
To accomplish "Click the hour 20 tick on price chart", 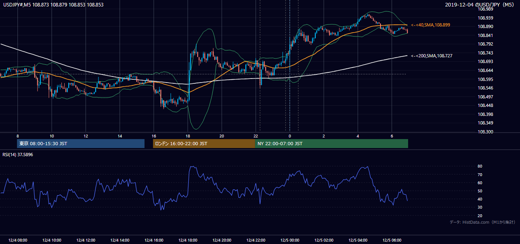I will [222, 136].
